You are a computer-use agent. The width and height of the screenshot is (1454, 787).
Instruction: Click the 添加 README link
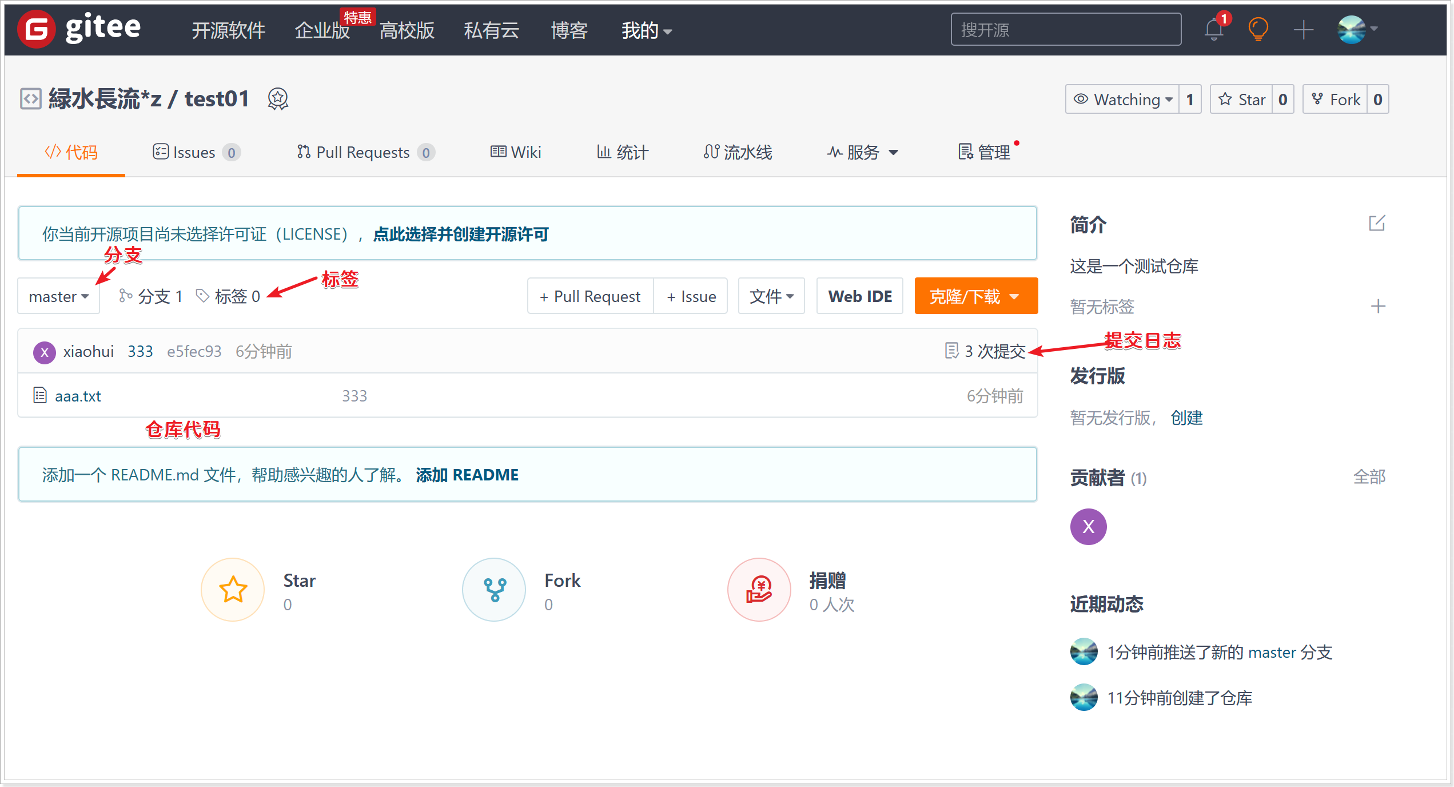click(x=467, y=475)
